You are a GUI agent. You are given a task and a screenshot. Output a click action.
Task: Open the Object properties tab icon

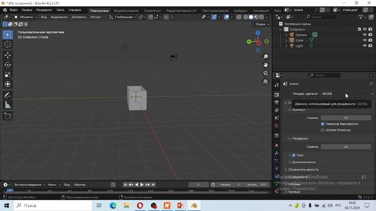(277, 145)
